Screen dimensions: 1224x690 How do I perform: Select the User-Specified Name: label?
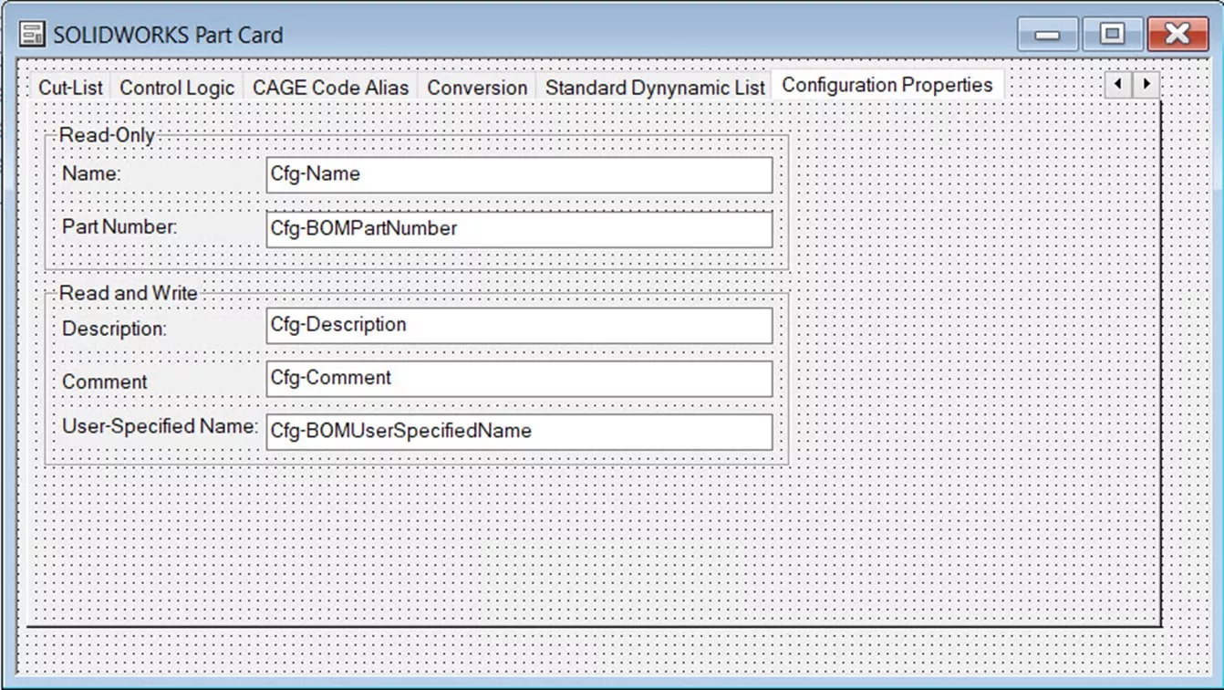tap(160, 425)
